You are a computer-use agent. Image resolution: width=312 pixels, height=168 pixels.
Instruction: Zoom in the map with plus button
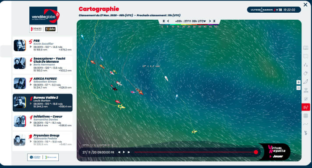(x=298, y=82)
